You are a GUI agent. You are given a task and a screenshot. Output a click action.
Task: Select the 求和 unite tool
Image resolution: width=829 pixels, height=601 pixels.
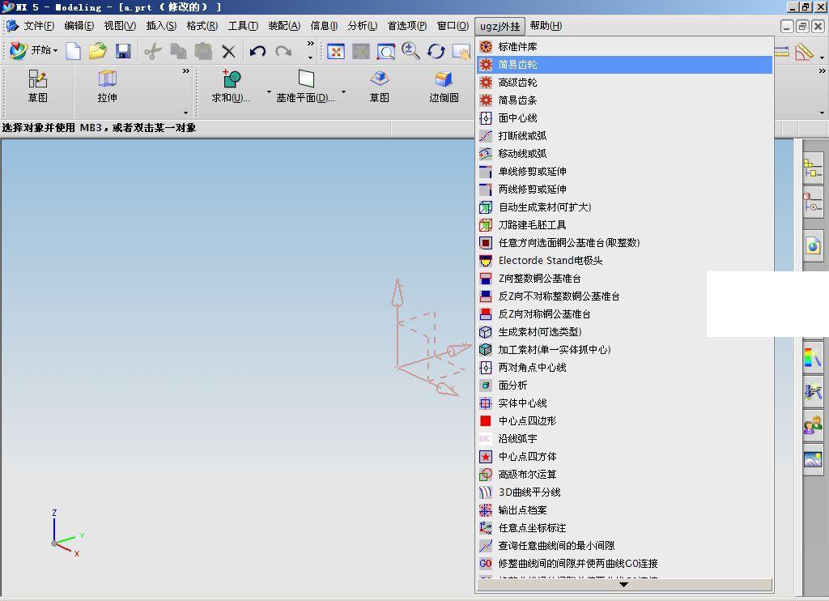point(231,86)
